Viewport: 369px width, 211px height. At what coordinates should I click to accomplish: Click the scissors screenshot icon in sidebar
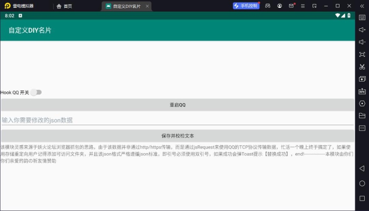(362, 67)
